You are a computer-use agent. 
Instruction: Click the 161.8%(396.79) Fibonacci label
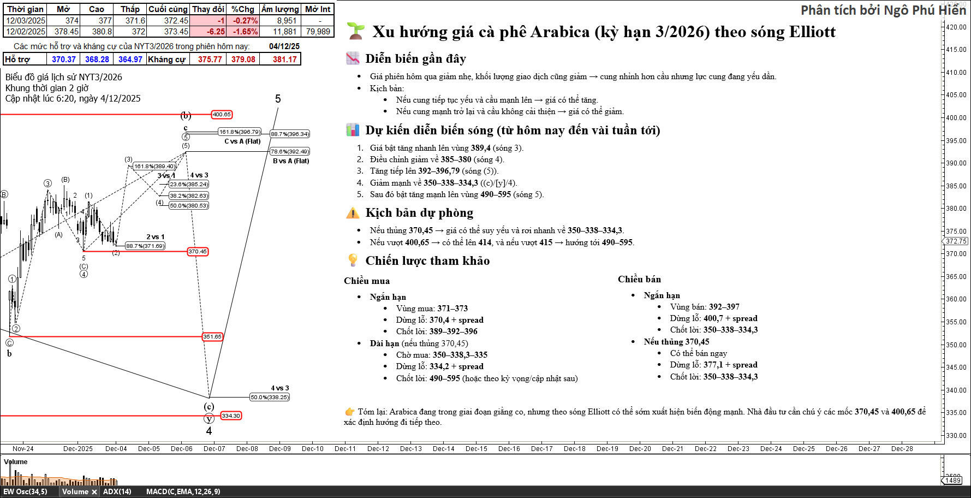pyautogui.click(x=240, y=132)
